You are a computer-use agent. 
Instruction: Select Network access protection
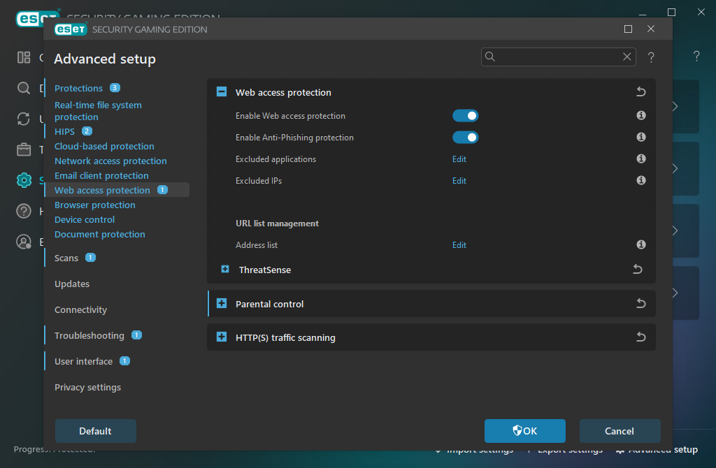pyautogui.click(x=110, y=161)
